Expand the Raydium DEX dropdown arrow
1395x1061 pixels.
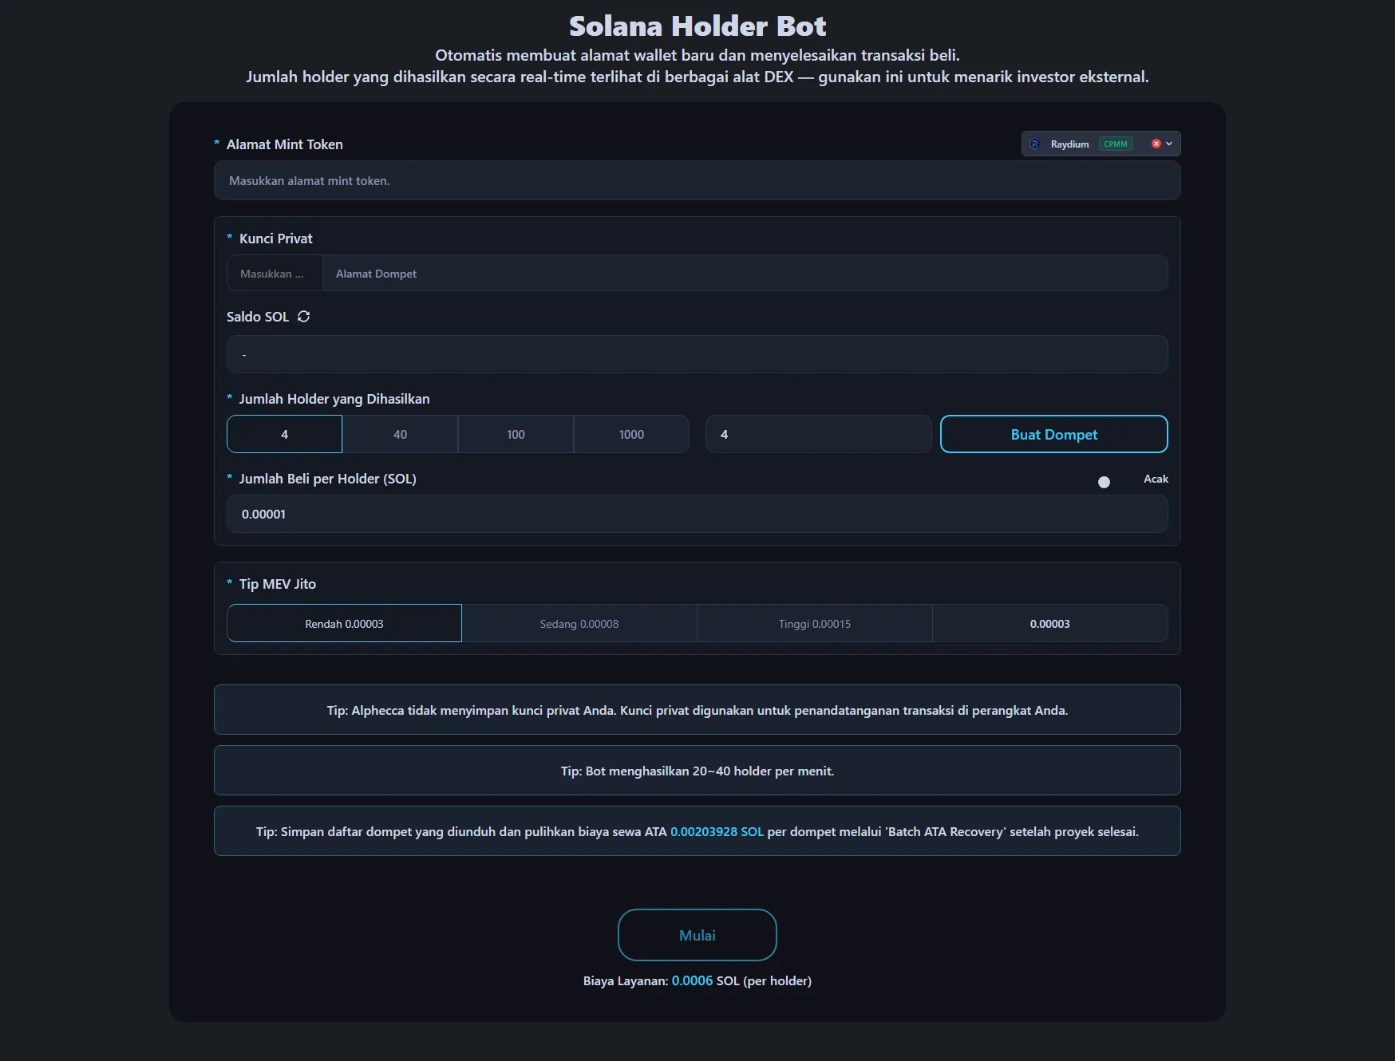(x=1169, y=144)
